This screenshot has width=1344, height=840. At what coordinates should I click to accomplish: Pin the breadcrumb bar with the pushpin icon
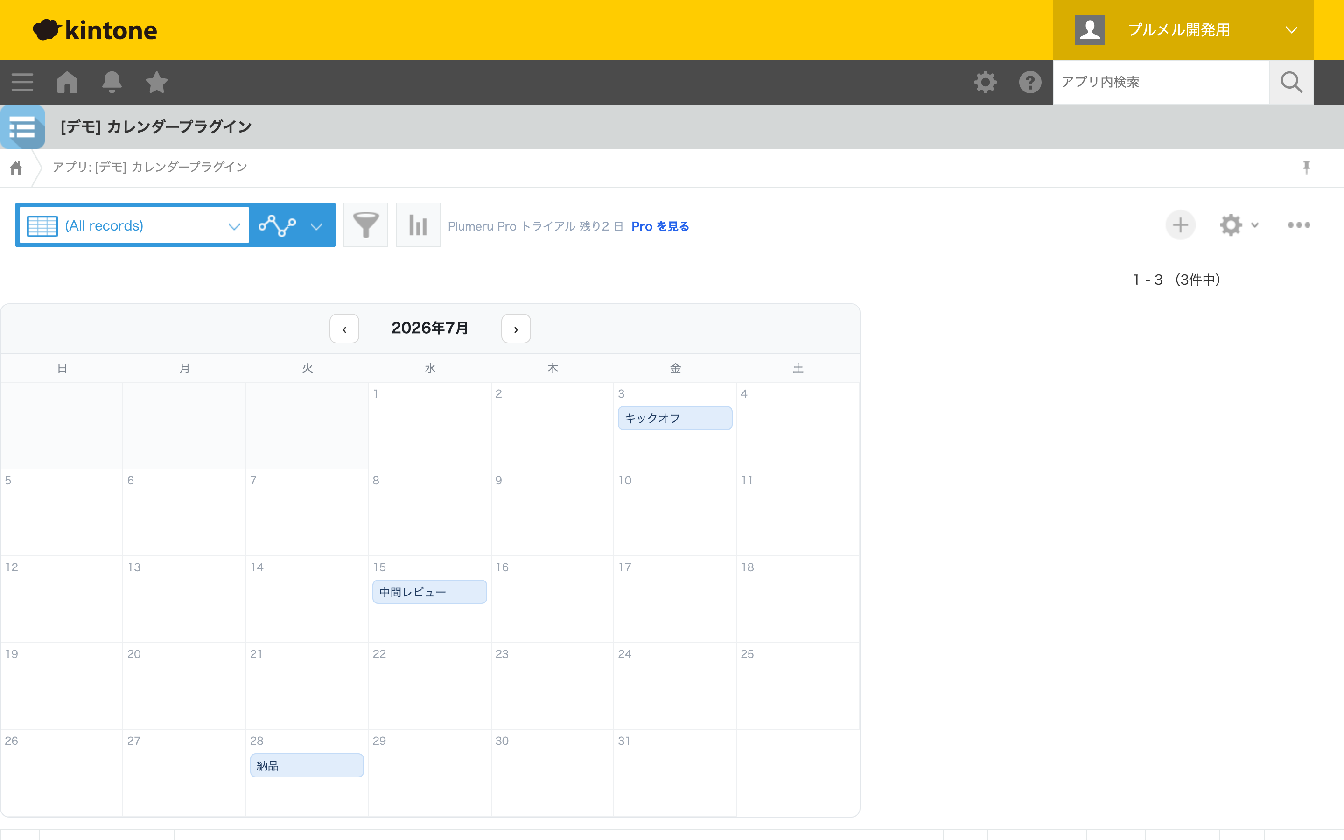click(1306, 167)
